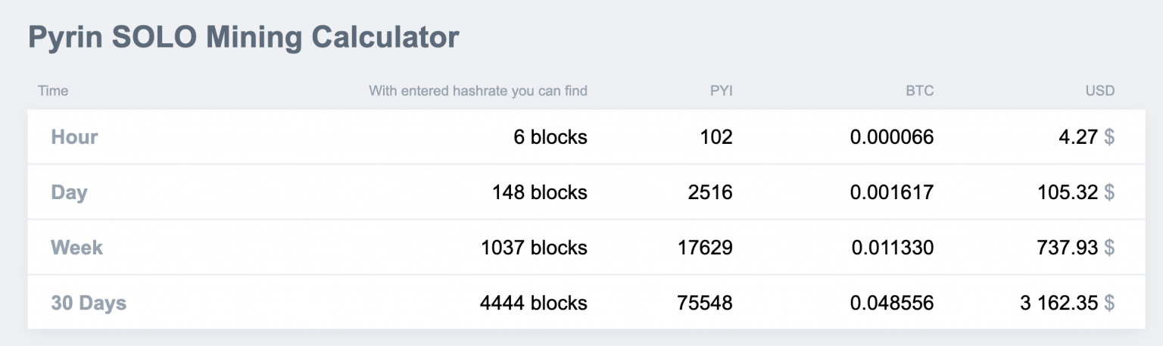This screenshot has width=1163, height=346.
Task: Click the 105.32 USD daily amount
Action: click(x=1067, y=192)
